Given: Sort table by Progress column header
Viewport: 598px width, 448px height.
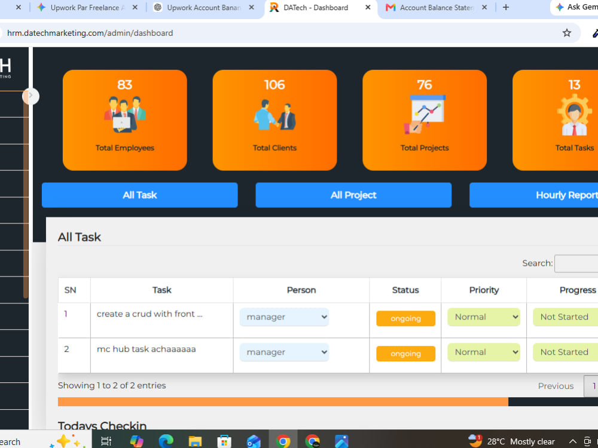Looking at the screenshot, I should point(563,290).
